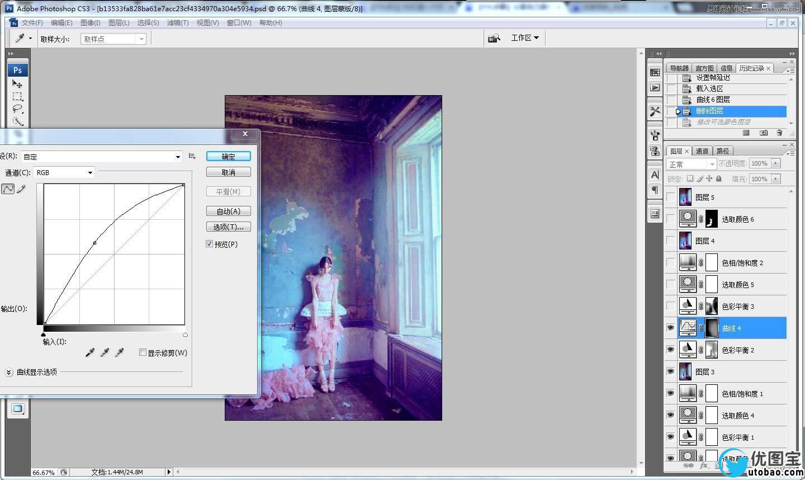Click the middle control point on curve
The height and width of the screenshot is (480, 805).
click(x=94, y=243)
